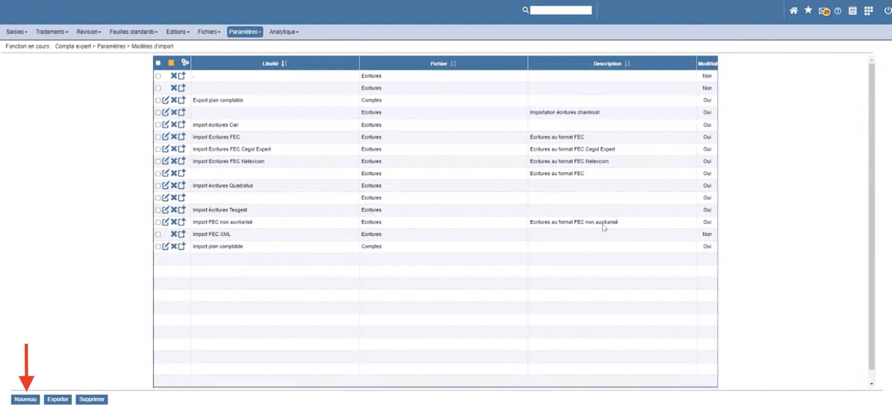Image resolution: width=892 pixels, height=405 pixels.
Task: Check the Import écritures Teogest row checkbox
Action: (x=158, y=210)
